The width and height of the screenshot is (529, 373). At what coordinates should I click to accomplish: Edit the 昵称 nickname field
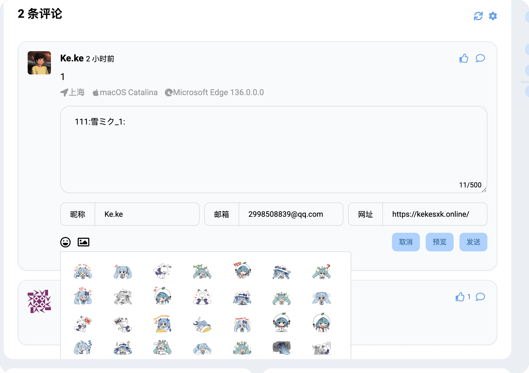147,214
